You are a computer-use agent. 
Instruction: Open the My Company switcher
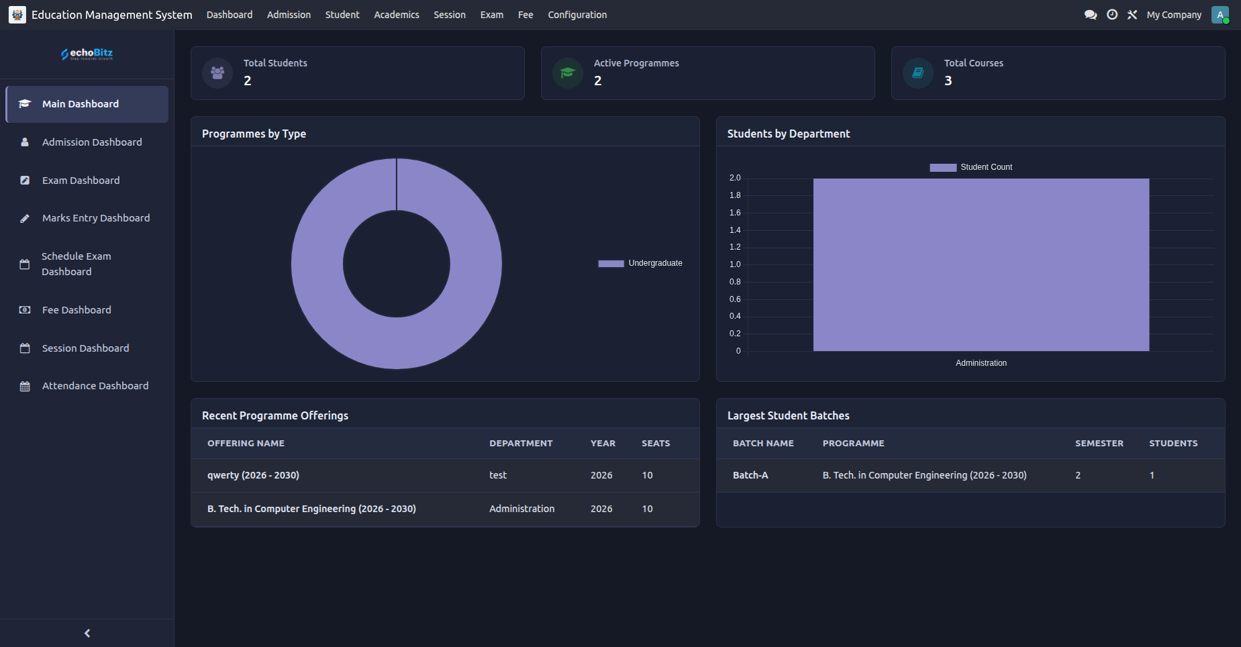click(1174, 15)
